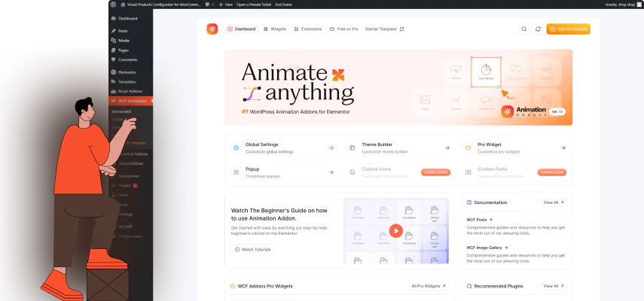This screenshot has width=644, height=301.
Task: Click the plus New item in admin bar
Action: click(x=225, y=5)
